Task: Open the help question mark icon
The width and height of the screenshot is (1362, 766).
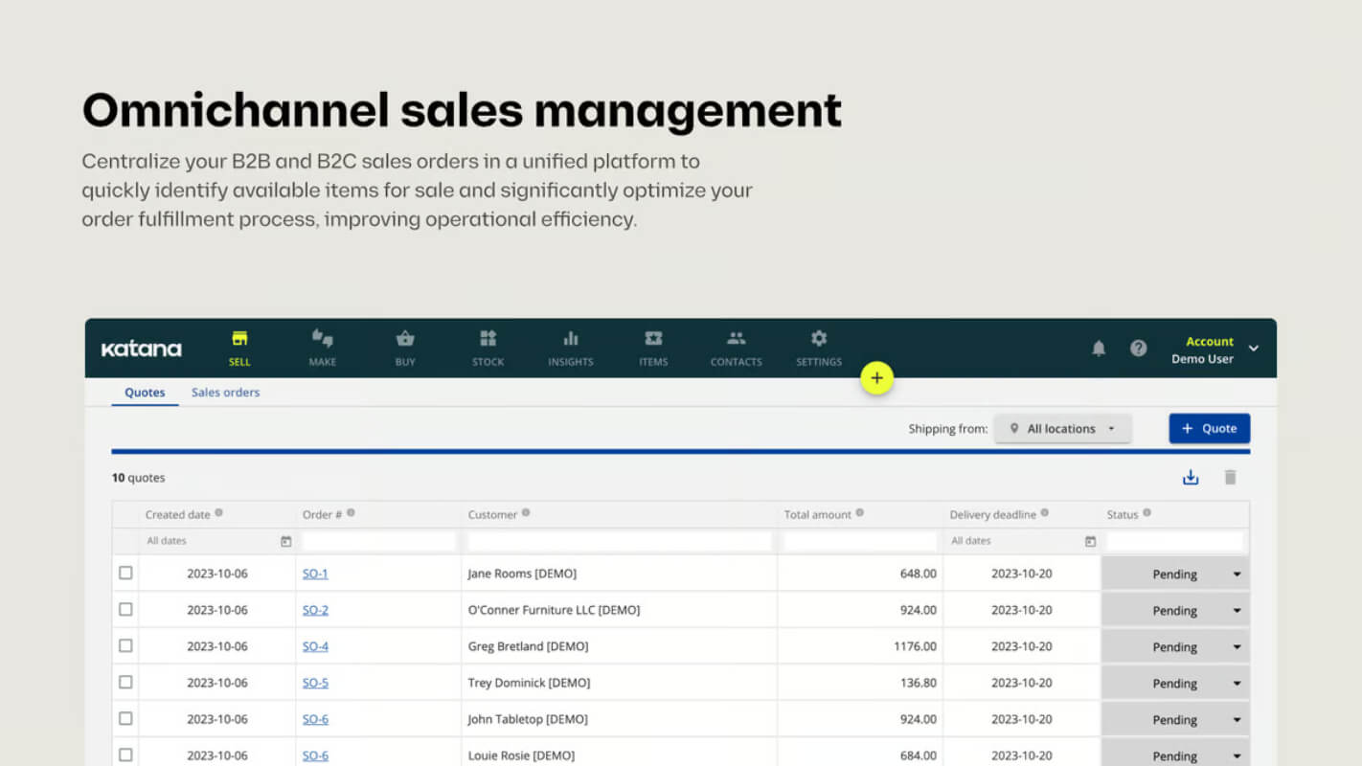Action: coord(1138,349)
